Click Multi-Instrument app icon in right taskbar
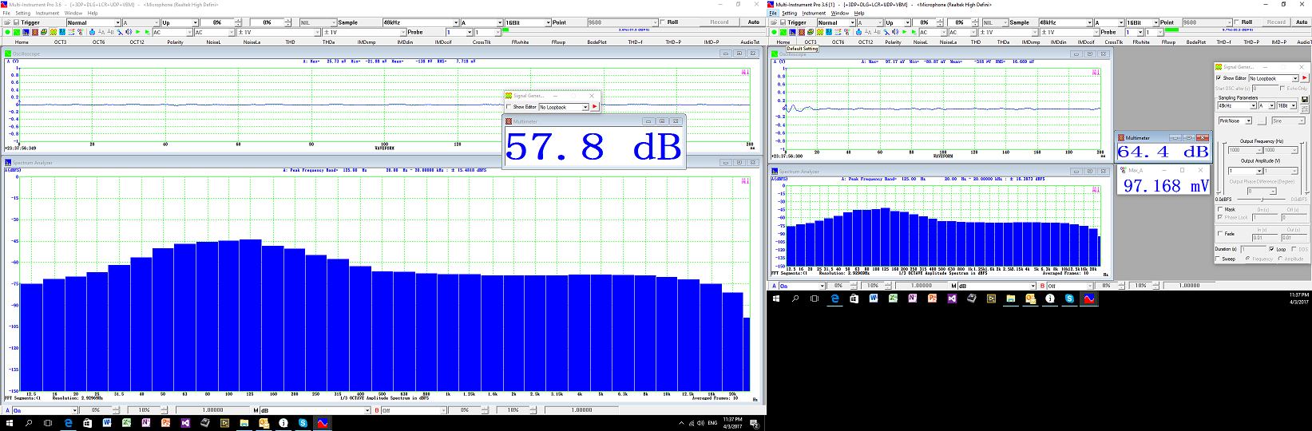The height and width of the screenshot is (431, 1312). coord(1088,299)
